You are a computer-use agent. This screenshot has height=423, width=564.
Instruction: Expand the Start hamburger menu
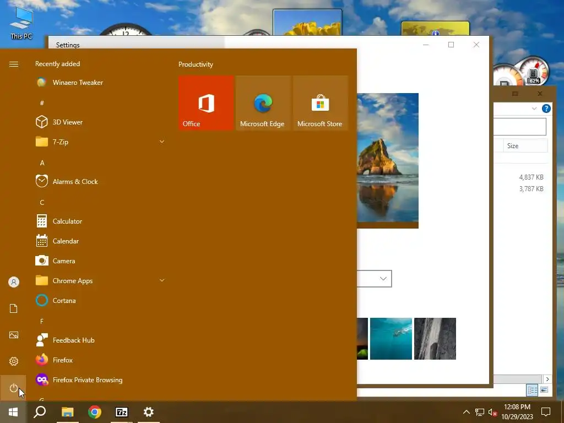13,64
